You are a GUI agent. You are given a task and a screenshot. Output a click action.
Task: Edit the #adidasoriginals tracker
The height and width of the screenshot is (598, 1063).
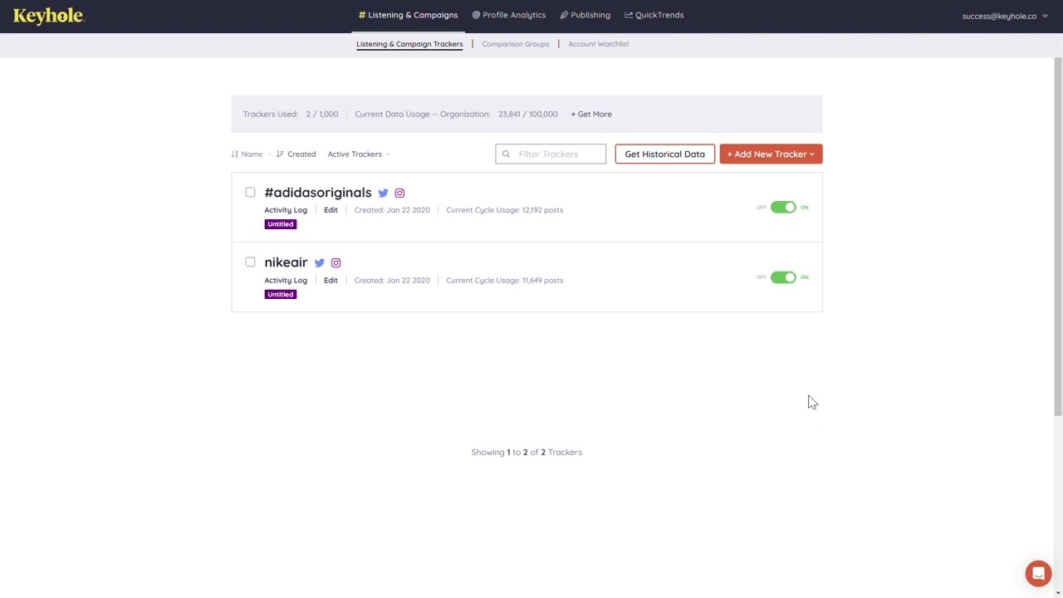[331, 210]
